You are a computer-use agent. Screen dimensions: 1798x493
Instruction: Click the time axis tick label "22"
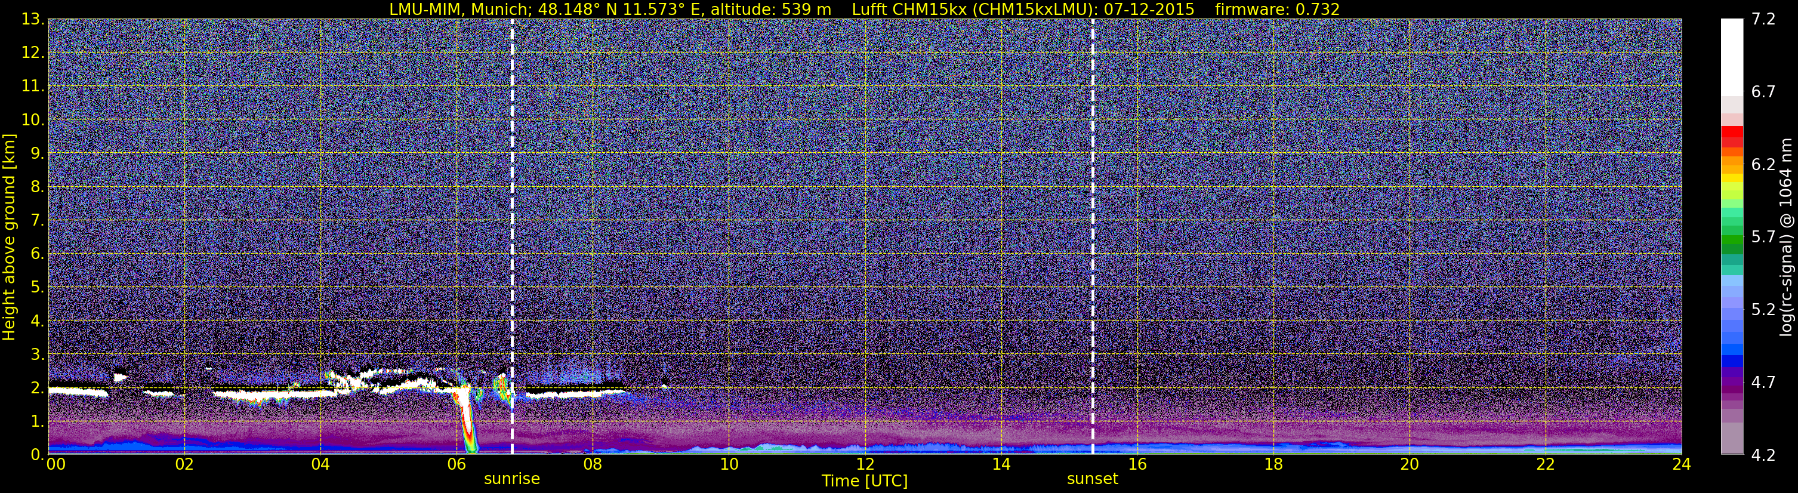tap(1546, 465)
